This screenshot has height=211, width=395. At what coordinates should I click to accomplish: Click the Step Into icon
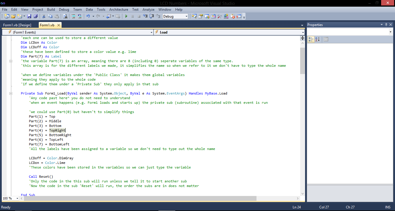pos(145,16)
